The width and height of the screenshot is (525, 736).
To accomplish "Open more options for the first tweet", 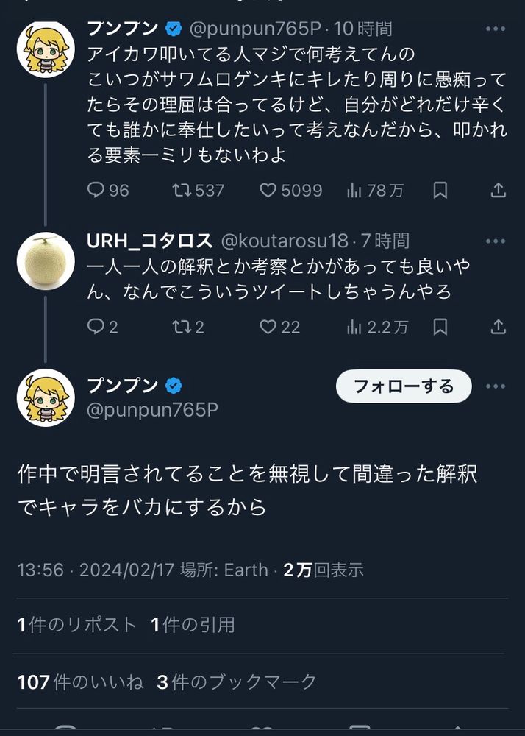I will [496, 29].
